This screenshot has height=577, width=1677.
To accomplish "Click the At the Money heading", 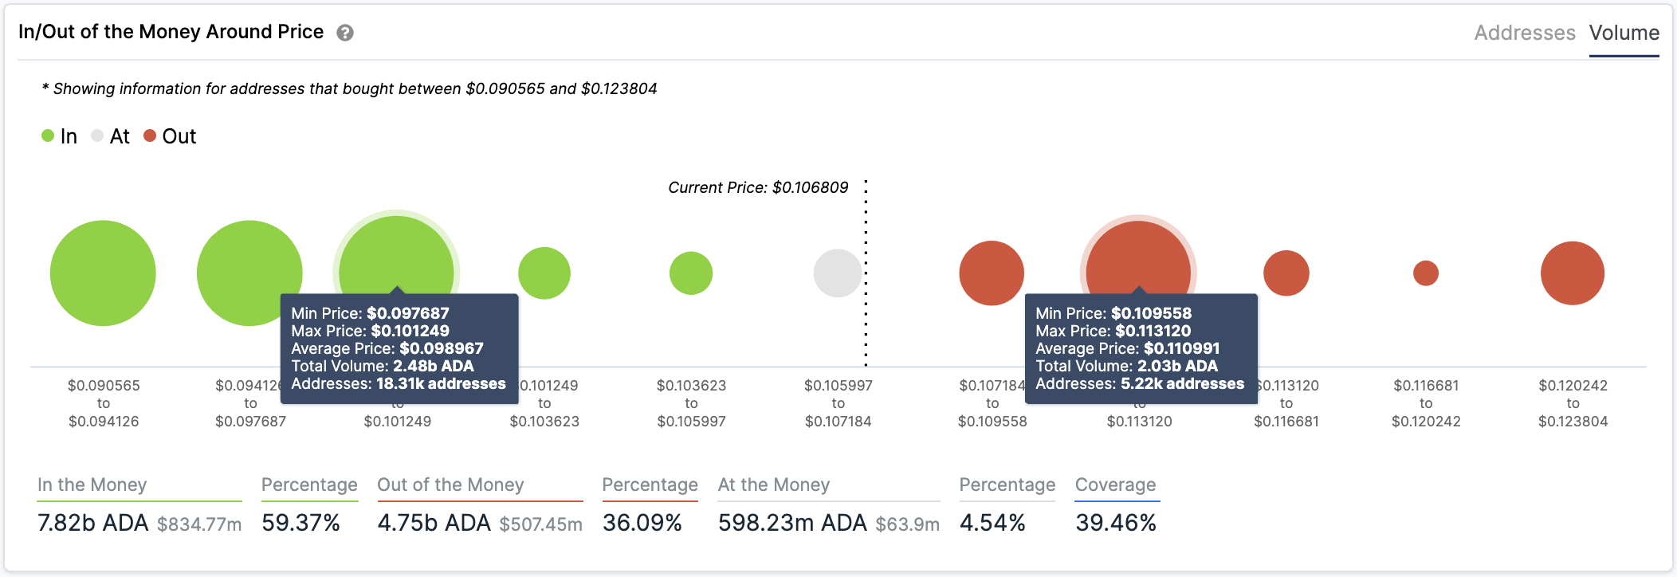I will tap(774, 485).
